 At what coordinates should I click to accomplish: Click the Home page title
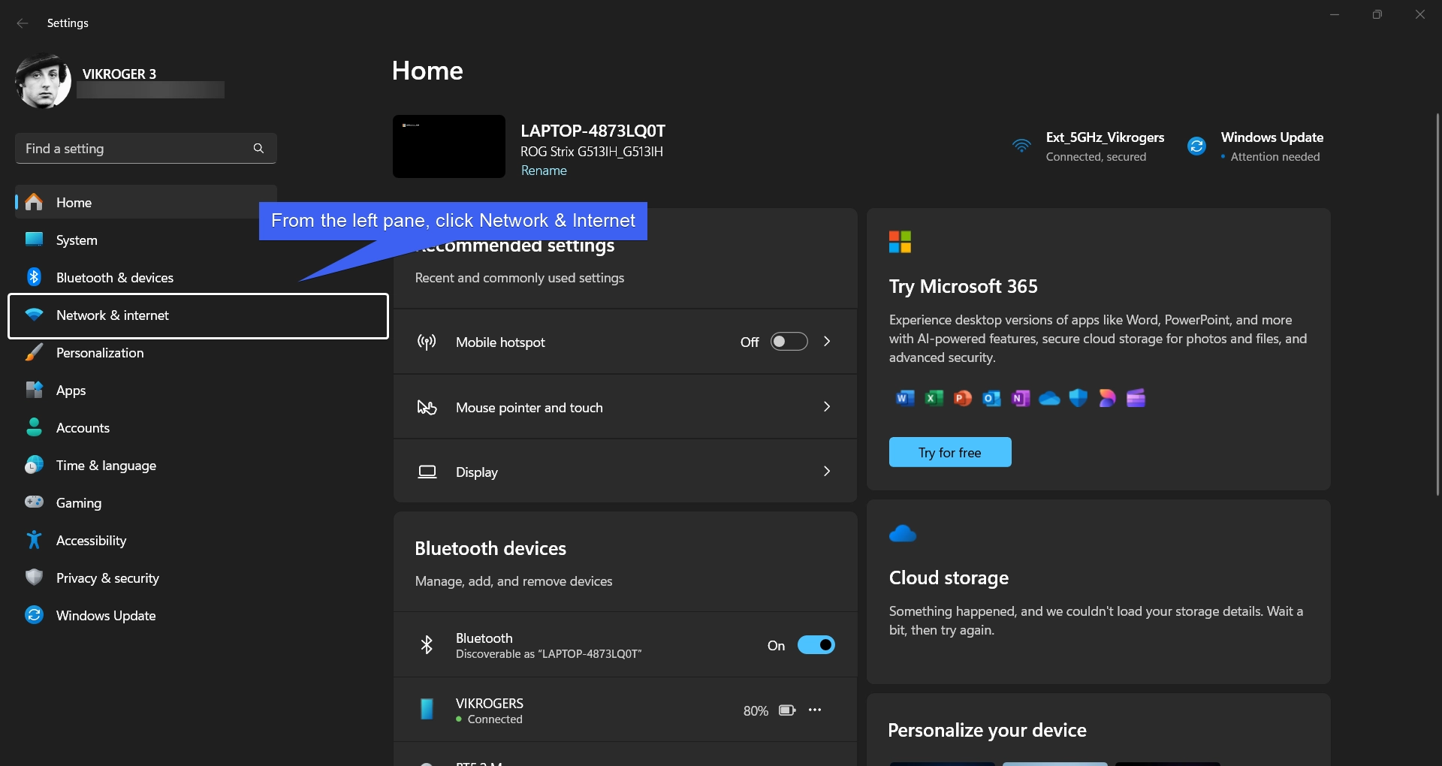[427, 71]
